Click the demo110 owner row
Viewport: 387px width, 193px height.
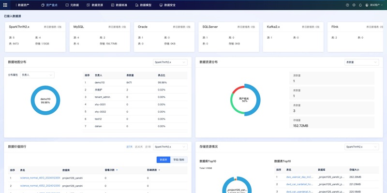coord(135,83)
